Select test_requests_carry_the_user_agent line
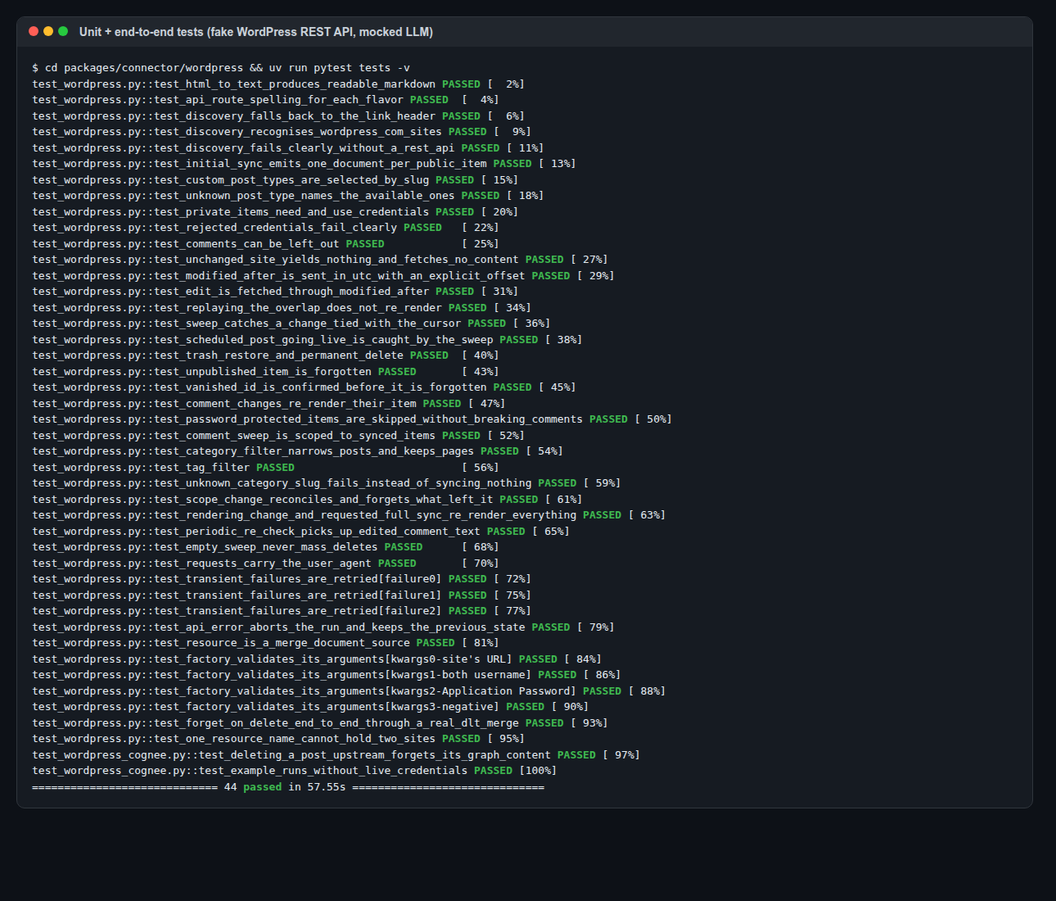Image resolution: width=1056 pixels, height=901 pixels. (265, 564)
